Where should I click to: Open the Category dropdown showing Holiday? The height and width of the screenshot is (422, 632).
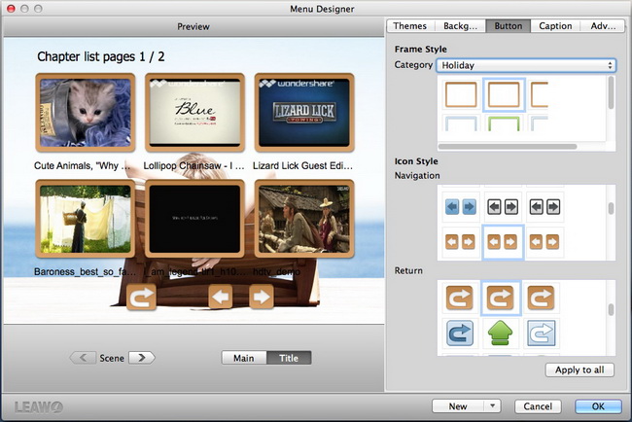coord(526,65)
